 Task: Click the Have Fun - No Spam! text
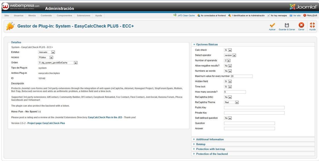(x=26, y=112)
